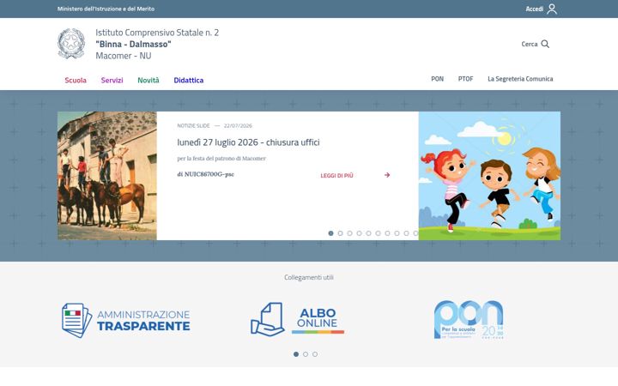Click the Accedi user profile icon
This screenshot has height=386, width=618.
tap(552, 9)
